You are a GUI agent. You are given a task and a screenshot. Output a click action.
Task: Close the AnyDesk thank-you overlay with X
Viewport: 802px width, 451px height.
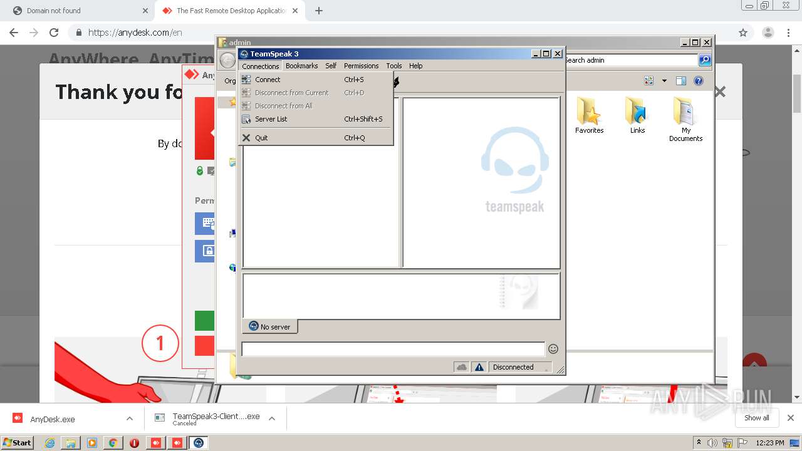pyautogui.click(x=720, y=92)
